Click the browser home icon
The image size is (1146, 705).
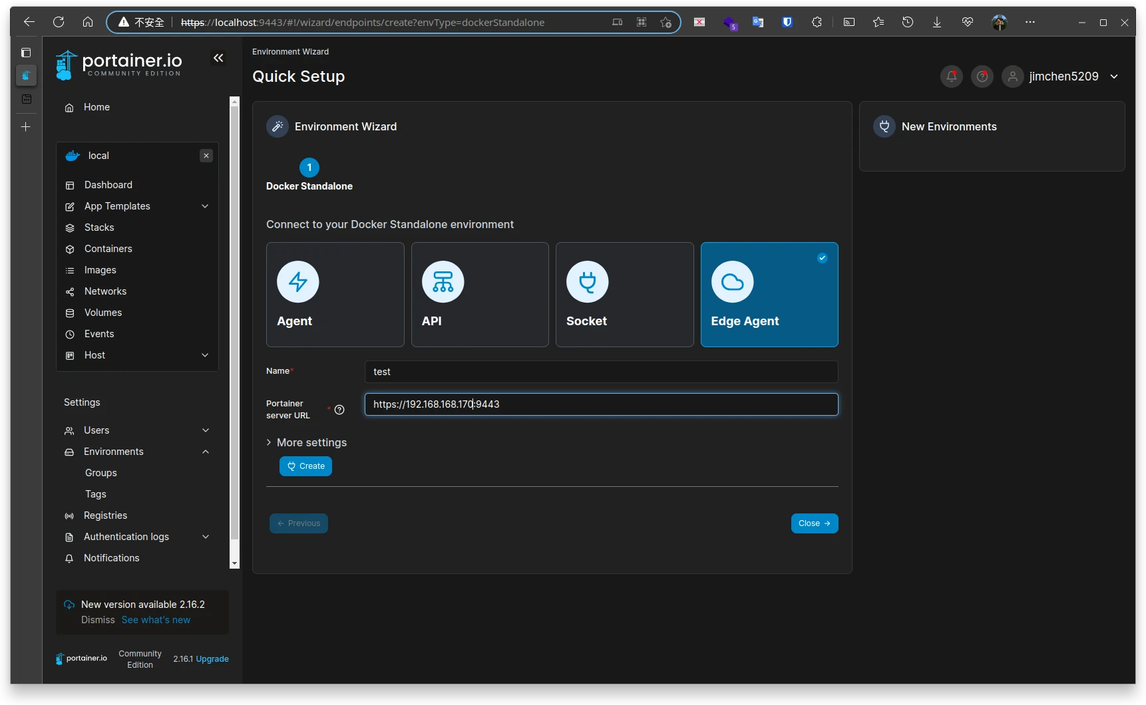(88, 22)
